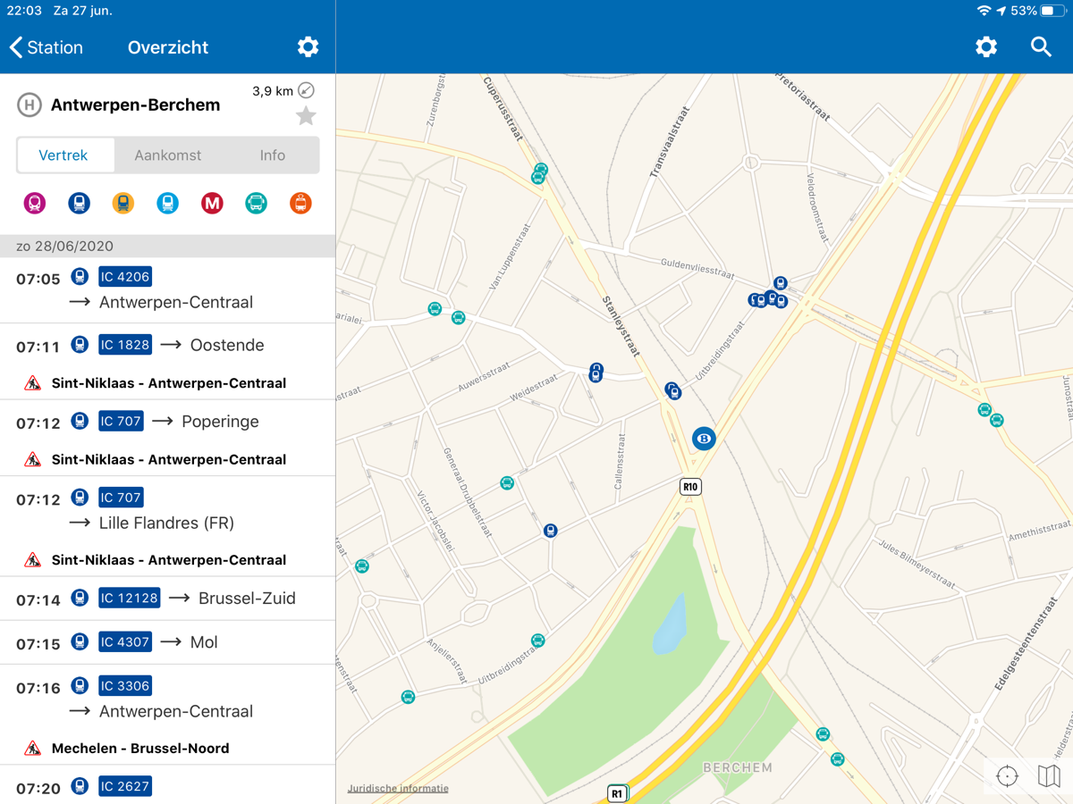Switch to the Aankomst tab
Viewport: 1073px width, 804px height.
pos(168,155)
